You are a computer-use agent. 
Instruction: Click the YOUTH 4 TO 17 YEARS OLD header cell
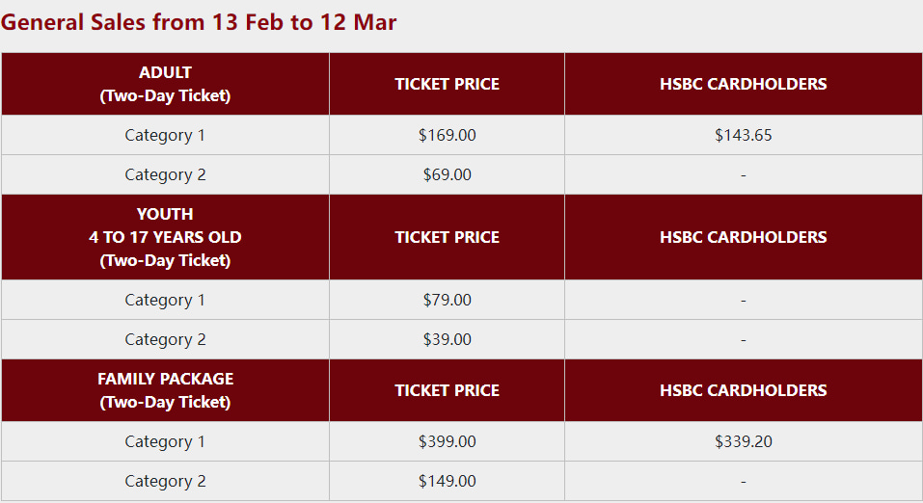[x=165, y=237]
